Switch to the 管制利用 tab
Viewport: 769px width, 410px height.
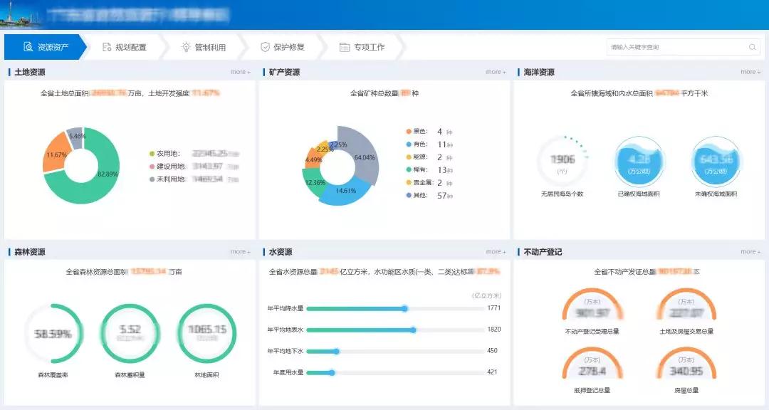pyautogui.click(x=204, y=47)
